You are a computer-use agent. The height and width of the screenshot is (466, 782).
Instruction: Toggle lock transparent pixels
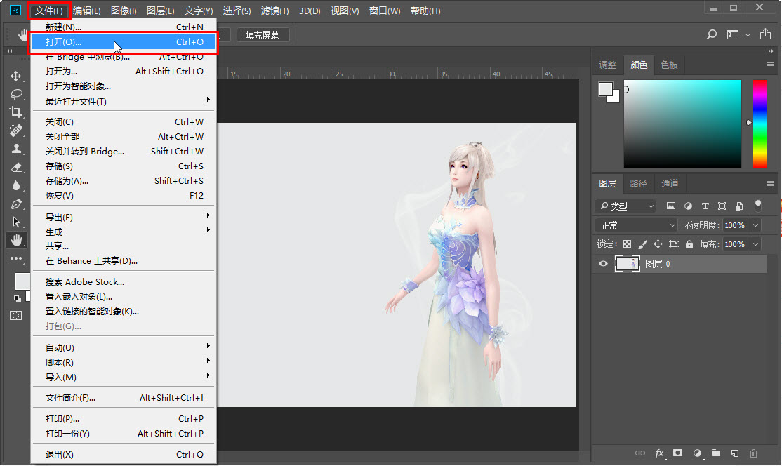click(627, 244)
